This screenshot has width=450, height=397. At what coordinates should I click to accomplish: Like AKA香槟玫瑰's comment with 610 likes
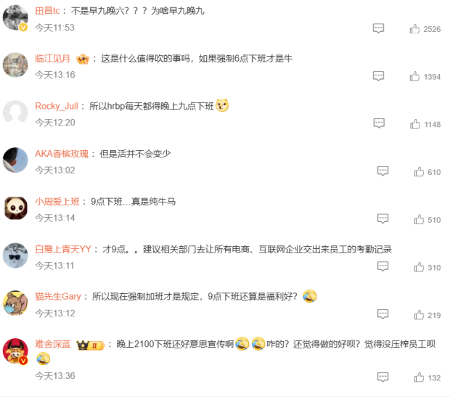(x=419, y=172)
